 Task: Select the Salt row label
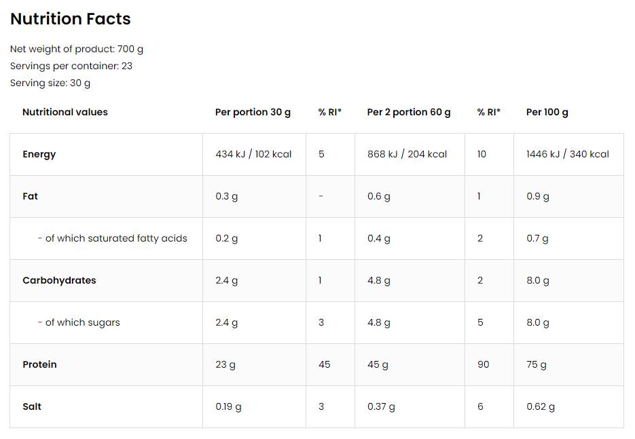32,406
